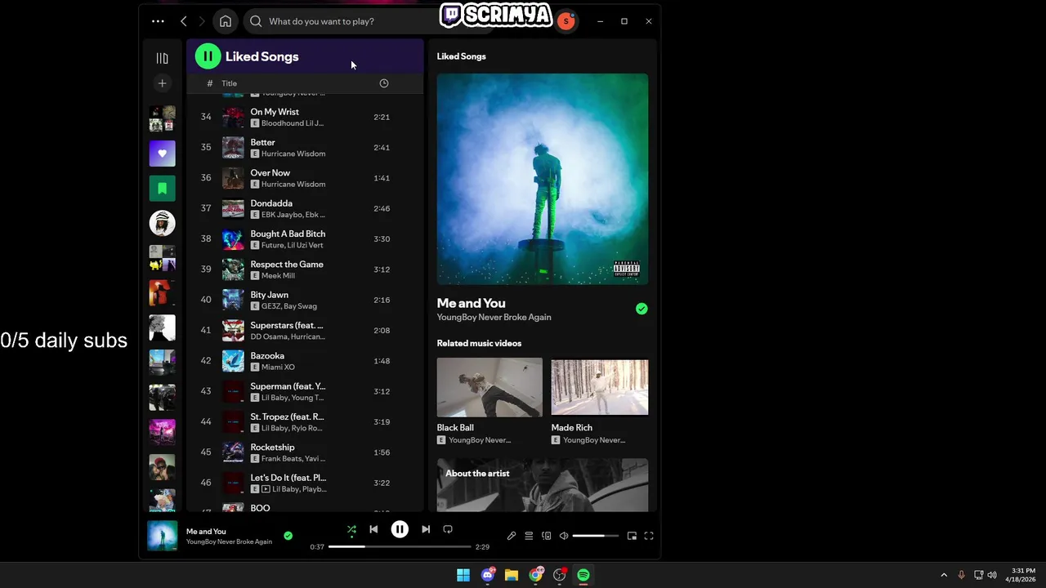Open Liked Songs heart tile in sidebar

click(x=162, y=154)
